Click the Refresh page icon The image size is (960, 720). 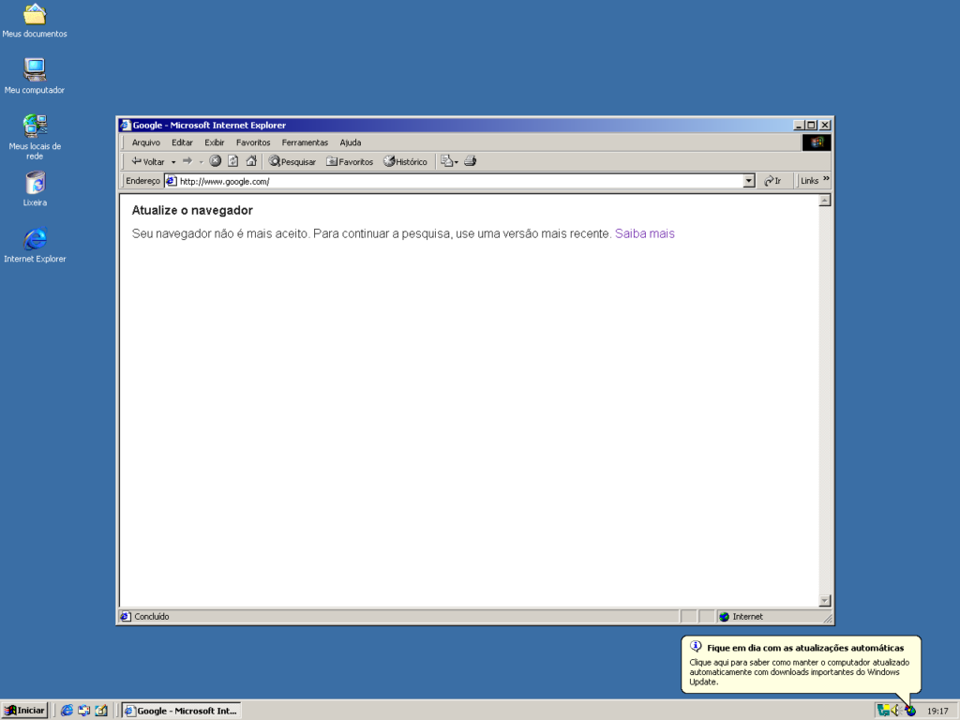pos(232,161)
